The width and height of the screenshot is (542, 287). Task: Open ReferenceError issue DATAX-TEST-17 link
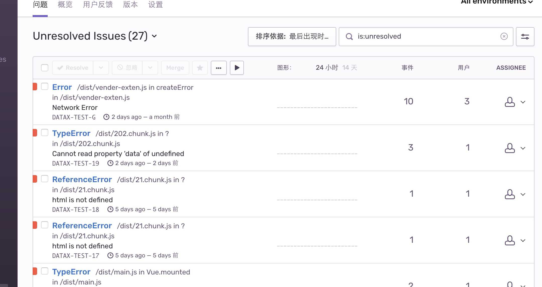[x=82, y=226]
